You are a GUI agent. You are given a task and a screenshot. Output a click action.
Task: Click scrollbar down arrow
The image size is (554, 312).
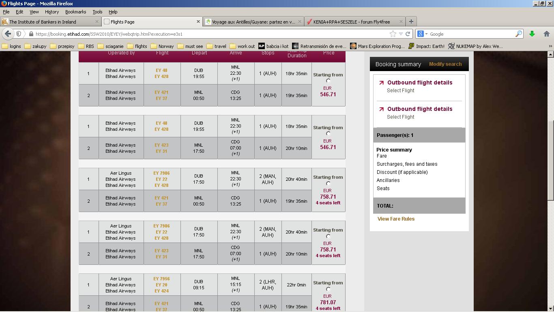pos(550,308)
